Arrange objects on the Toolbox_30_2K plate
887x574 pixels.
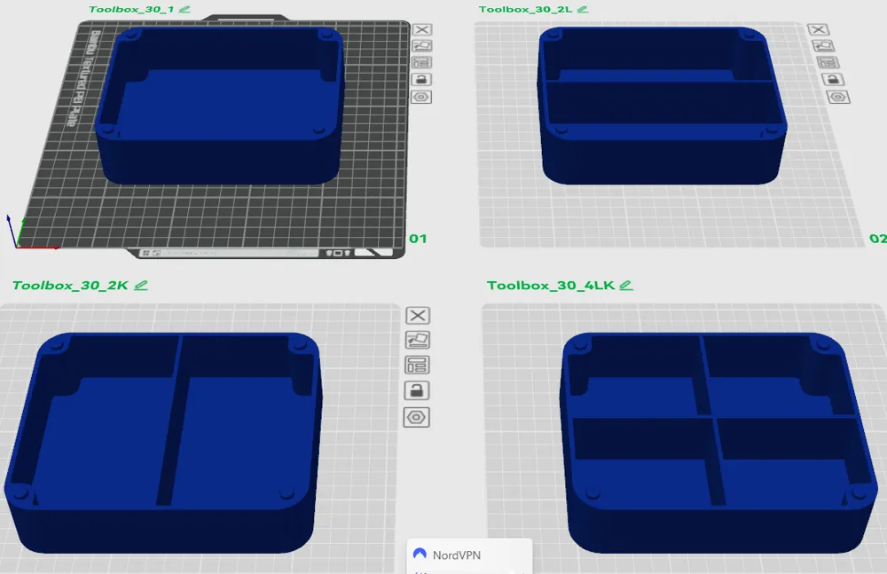point(417,339)
